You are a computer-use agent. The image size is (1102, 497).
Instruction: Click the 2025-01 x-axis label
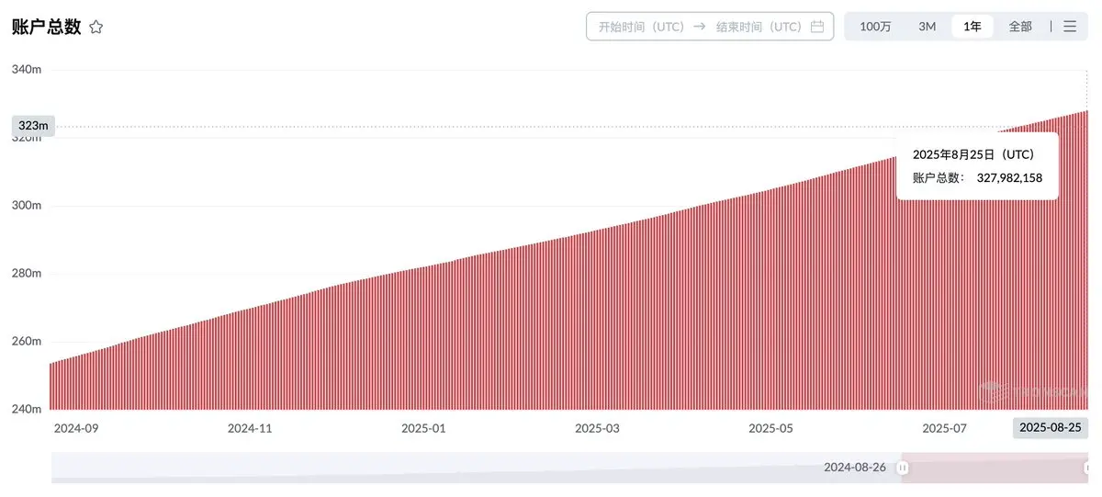pyautogui.click(x=422, y=428)
